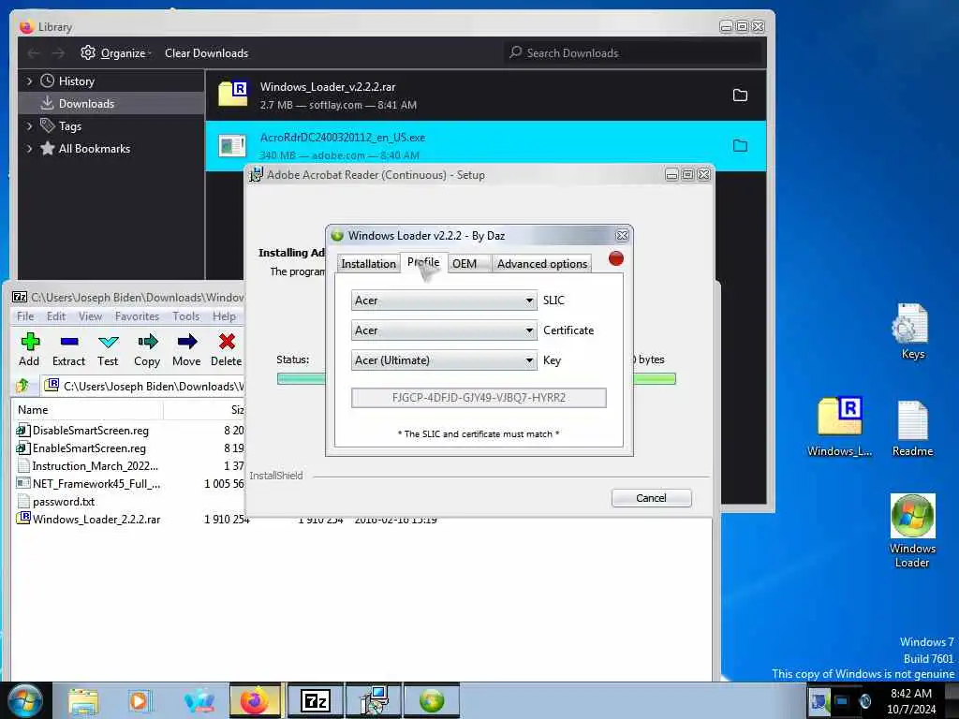Go up one folder level in 7-Zip

(x=23, y=386)
